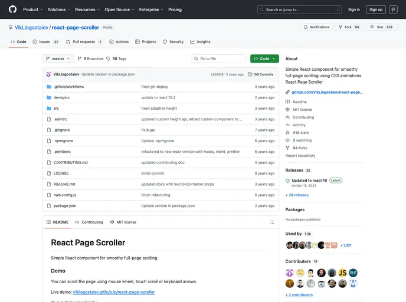Open the demo/src folder
The height and width of the screenshot is (302, 406).
[61, 97]
